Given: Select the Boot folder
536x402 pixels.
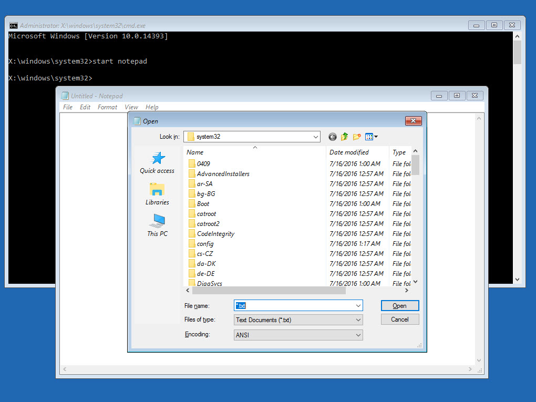Looking at the screenshot, I should 199,204.
